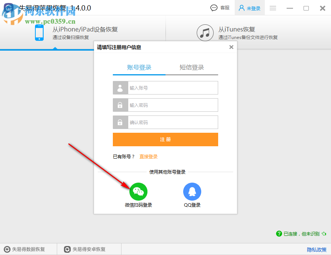Open 失易得数据恢复 from the bottom bar
Image resolution: width=331 pixels, height=255 pixels.
tap(28, 249)
